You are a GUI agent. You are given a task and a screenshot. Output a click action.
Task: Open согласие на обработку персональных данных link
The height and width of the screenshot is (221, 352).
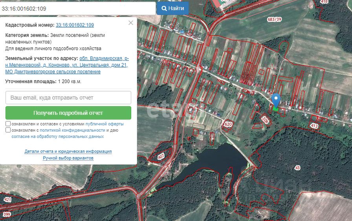[x=58, y=136]
